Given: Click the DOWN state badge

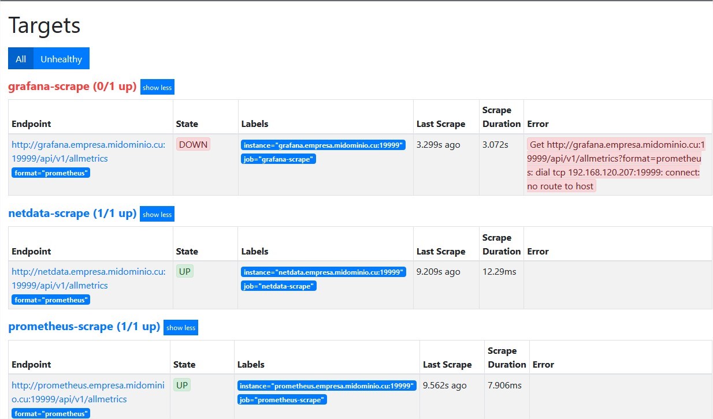Looking at the screenshot, I should [x=193, y=145].
